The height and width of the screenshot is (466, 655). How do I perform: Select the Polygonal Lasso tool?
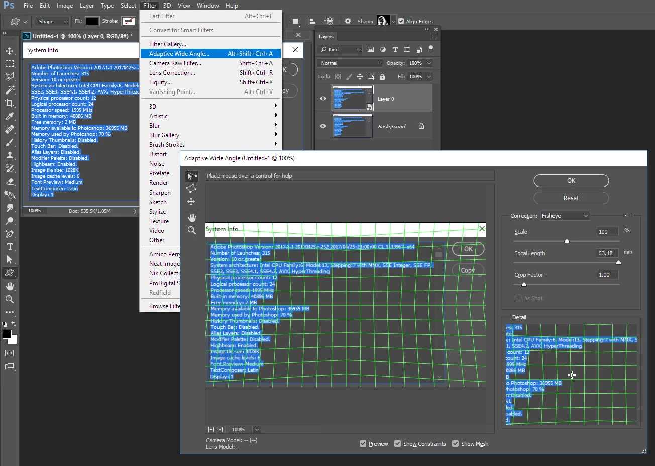pyautogui.click(x=10, y=77)
